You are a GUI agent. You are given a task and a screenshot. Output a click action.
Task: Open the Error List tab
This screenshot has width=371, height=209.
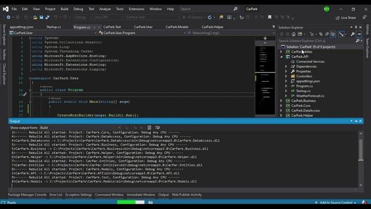[x=56, y=195]
